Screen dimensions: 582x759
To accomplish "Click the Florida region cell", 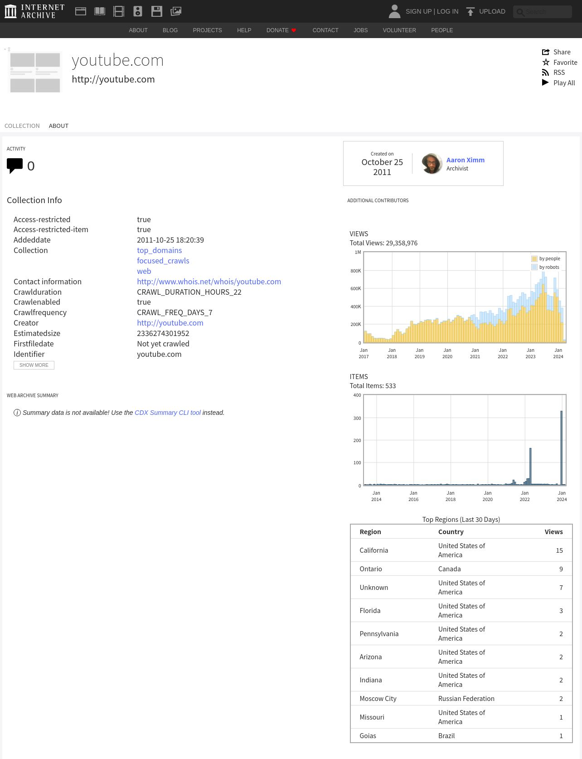I will (x=370, y=611).
